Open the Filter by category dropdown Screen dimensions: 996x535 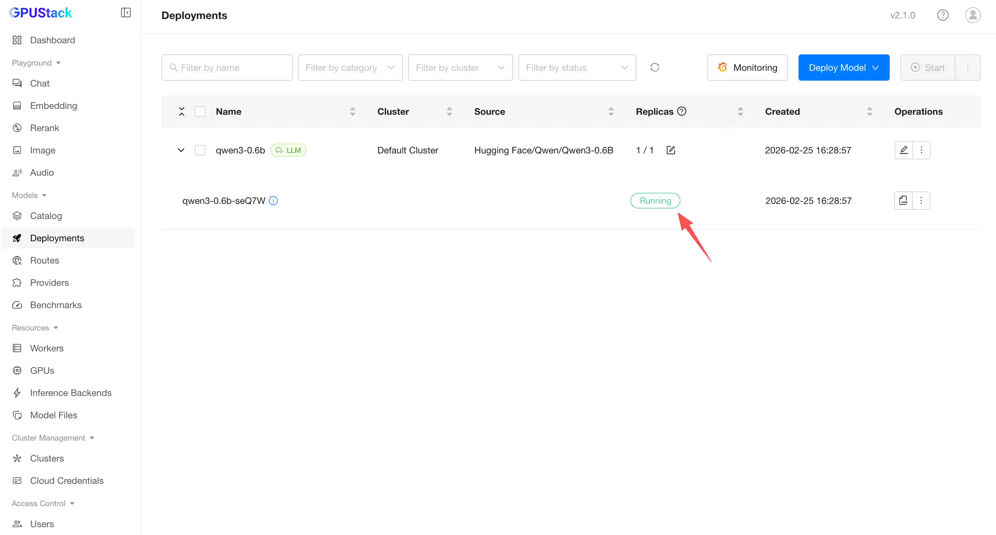[350, 68]
